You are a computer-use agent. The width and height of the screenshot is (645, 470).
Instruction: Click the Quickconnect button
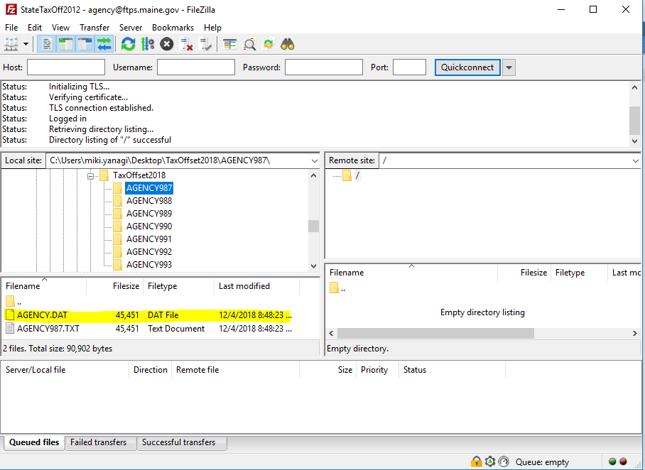pyautogui.click(x=467, y=67)
